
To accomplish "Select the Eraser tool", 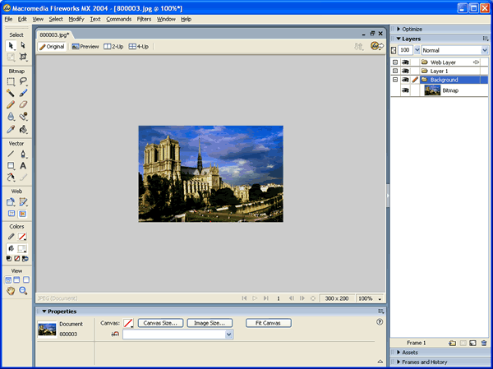I will point(23,104).
